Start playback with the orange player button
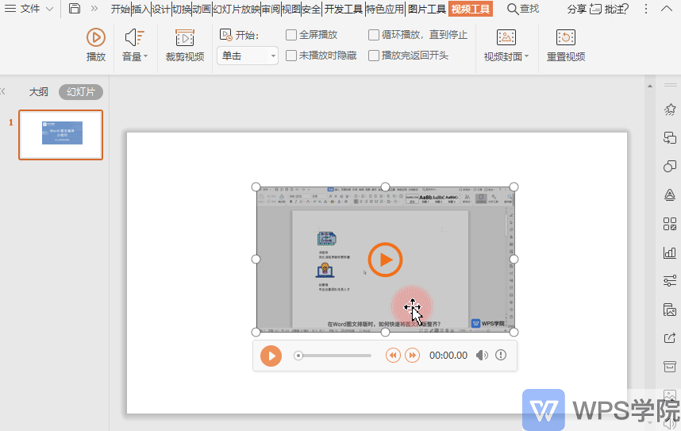681x431 pixels. 271,356
